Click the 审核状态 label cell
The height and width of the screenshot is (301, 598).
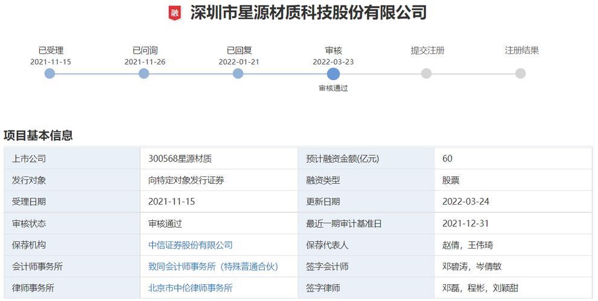pyautogui.click(x=72, y=223)
